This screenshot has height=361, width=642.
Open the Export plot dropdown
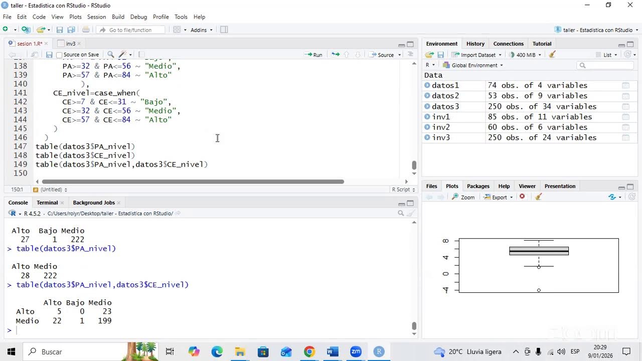point(498,197)
